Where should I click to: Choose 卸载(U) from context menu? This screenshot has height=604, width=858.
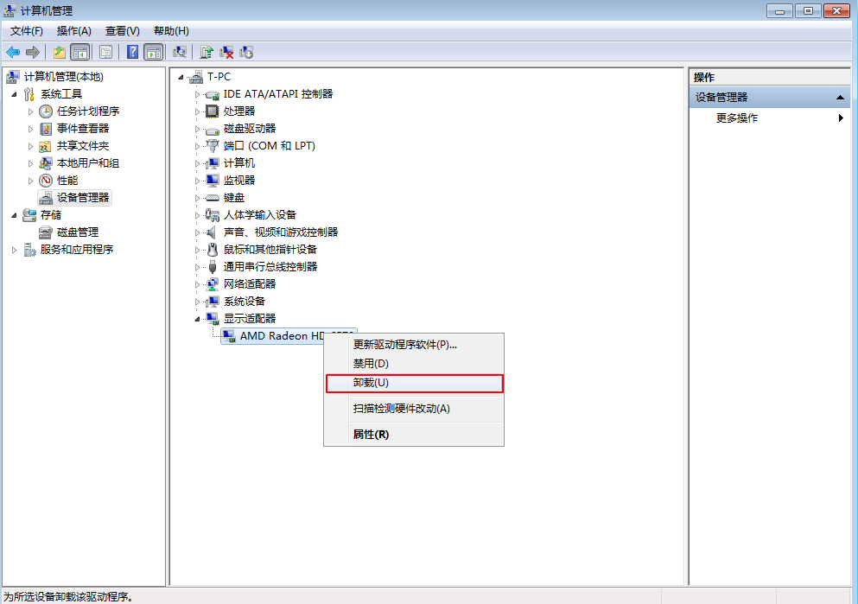(x=414, y=383)
